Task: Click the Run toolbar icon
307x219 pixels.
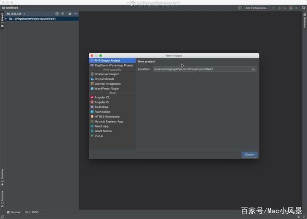Action: [274, 8]
